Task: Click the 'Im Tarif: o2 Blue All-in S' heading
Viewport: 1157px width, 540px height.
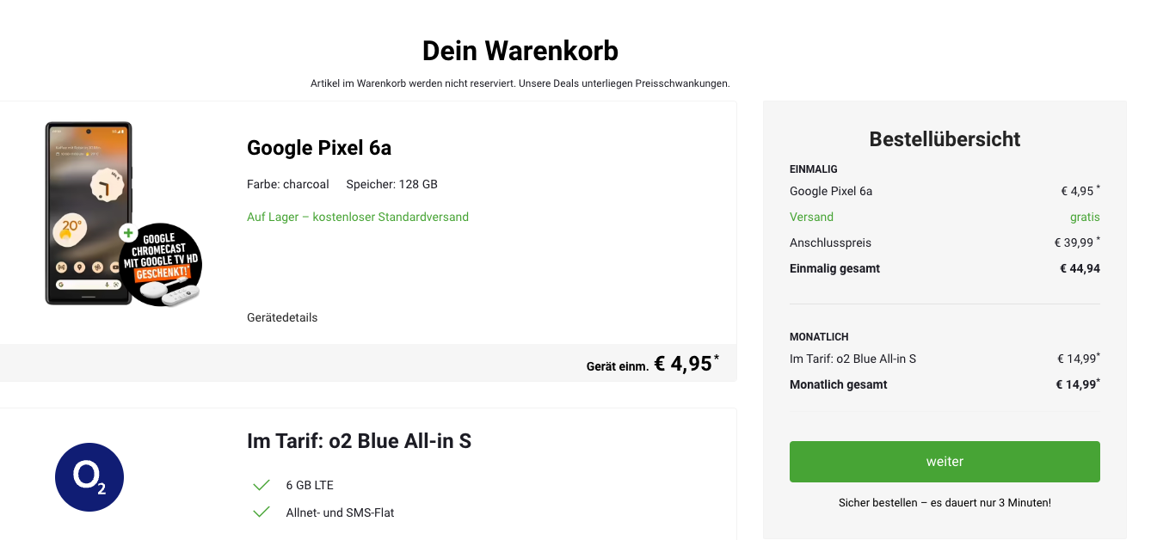Action: [x=359, y=441]
